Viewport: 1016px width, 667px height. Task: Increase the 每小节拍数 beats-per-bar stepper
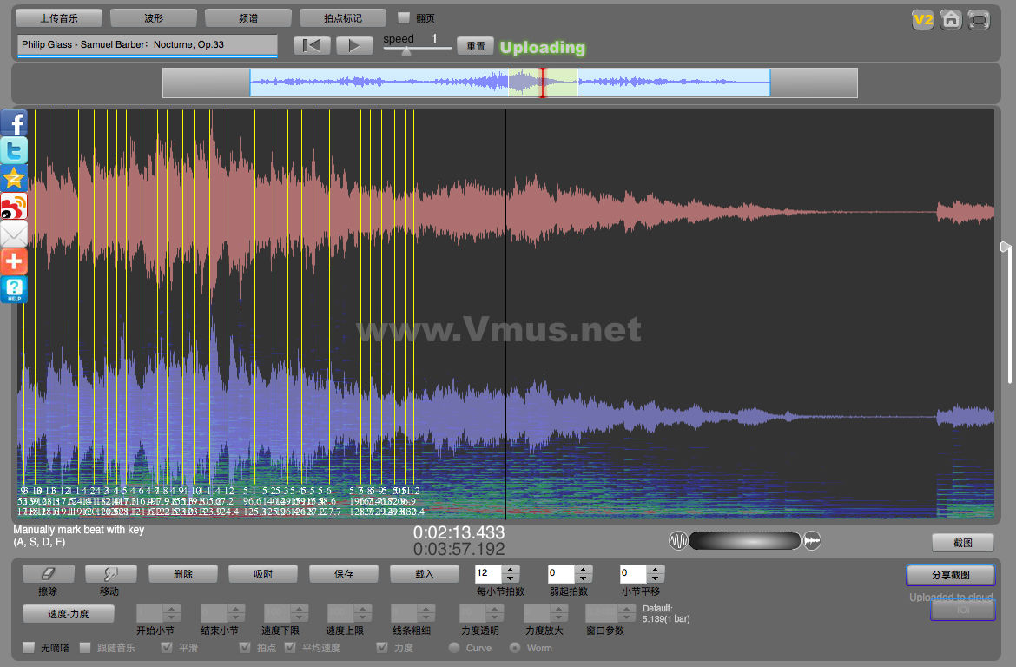coord(511,570)
